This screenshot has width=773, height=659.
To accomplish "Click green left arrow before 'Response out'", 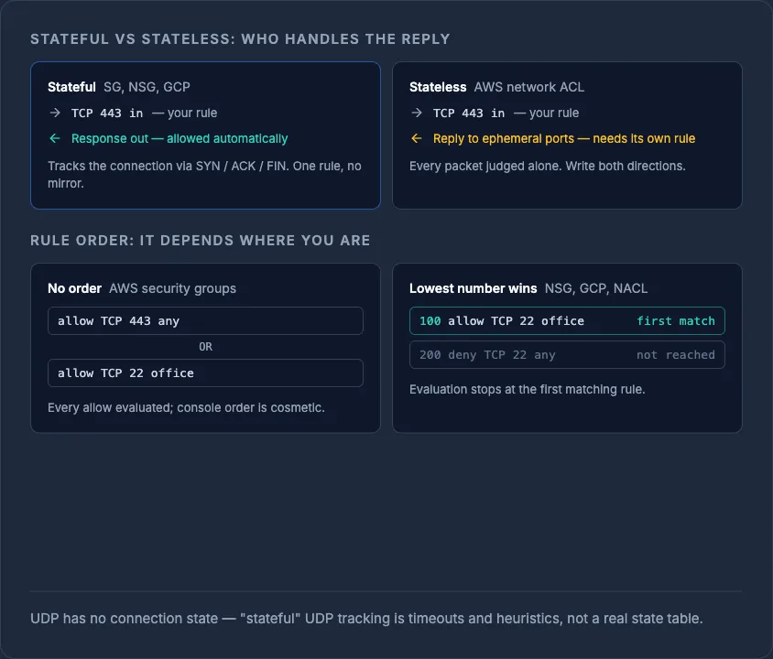I will pyautogui.click(x=55, y=138).
